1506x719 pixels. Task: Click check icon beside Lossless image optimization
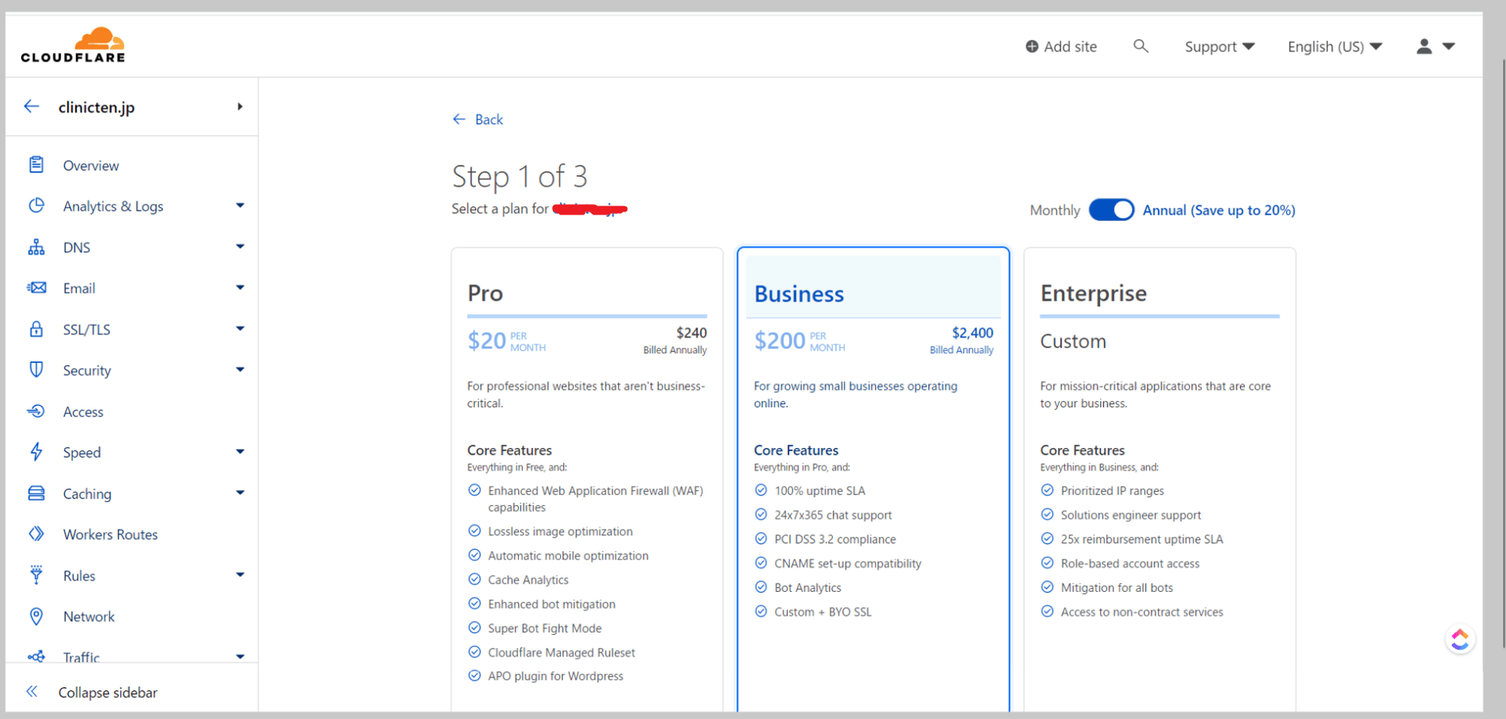coord(474,531)
